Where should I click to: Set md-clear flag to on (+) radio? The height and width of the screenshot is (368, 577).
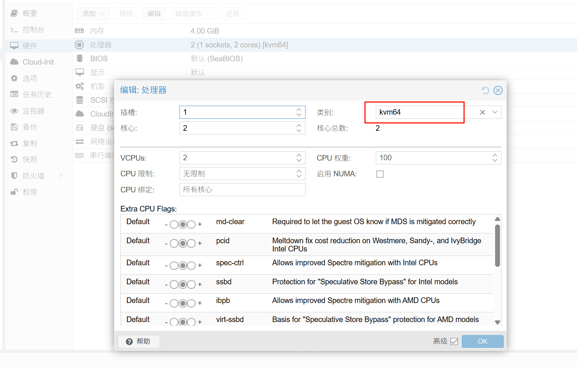pos(191,225)
